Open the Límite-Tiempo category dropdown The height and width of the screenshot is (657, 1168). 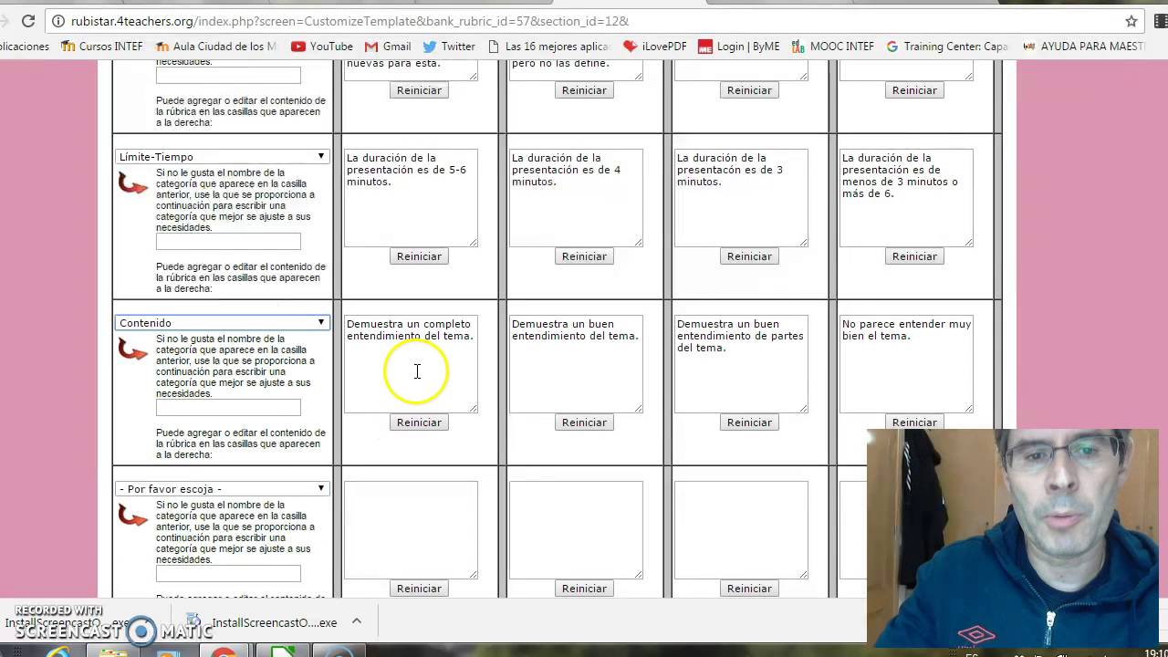pyautogui.click(x=222, y=157)
